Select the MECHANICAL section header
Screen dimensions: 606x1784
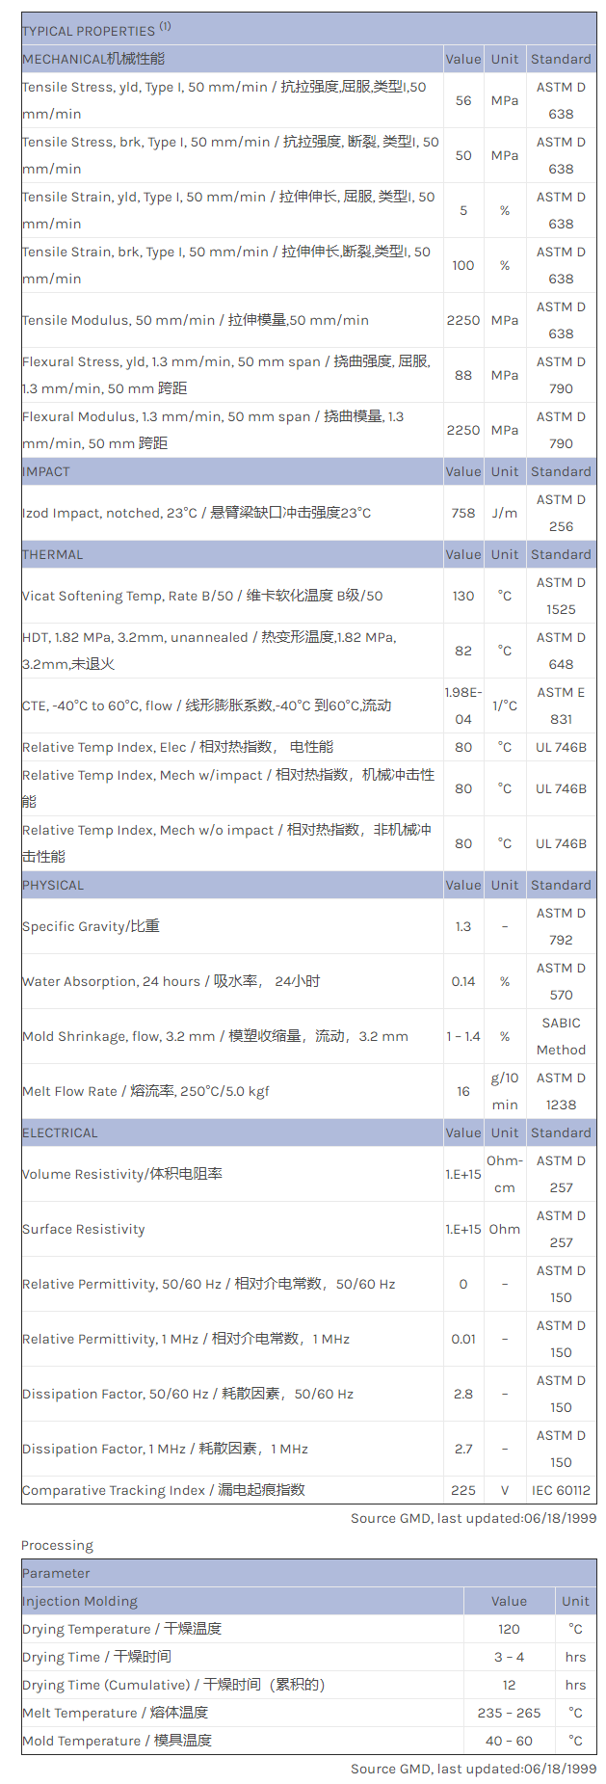point(93,59)
